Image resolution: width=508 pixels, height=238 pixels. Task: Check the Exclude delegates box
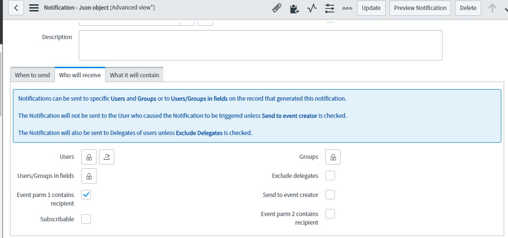click(x=330, y=176)
